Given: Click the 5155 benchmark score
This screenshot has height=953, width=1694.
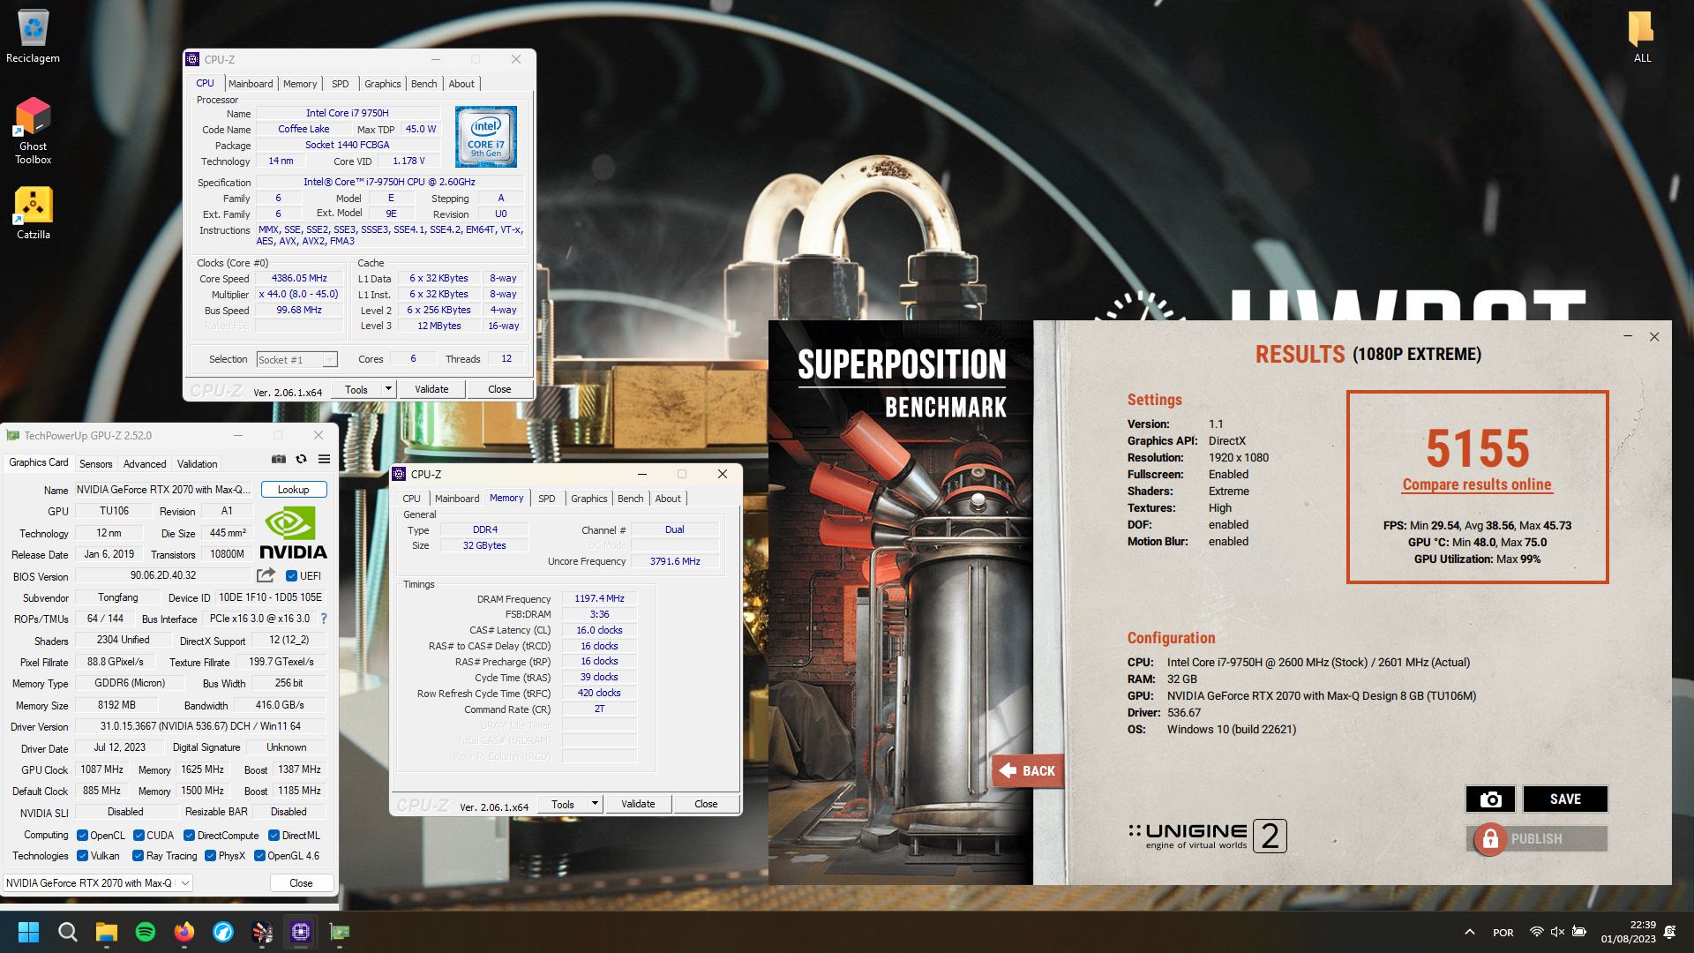Looking at the screenshot, I should click(x=1478, y=448).
